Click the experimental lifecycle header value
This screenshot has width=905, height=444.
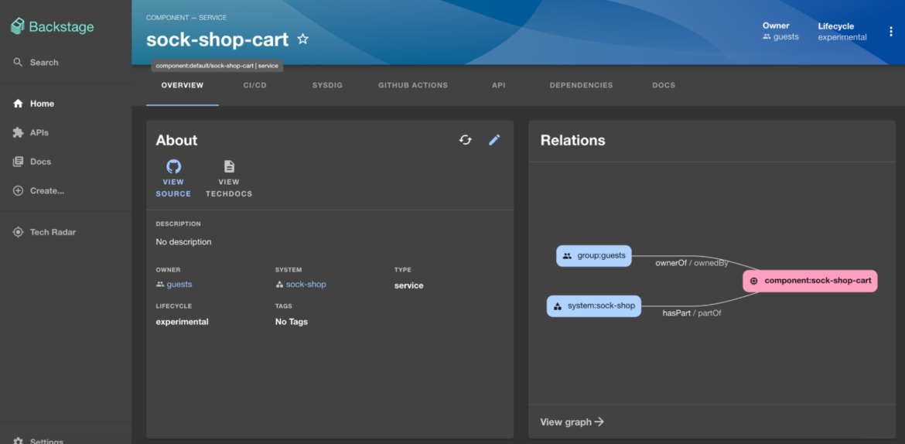[842, 37]
